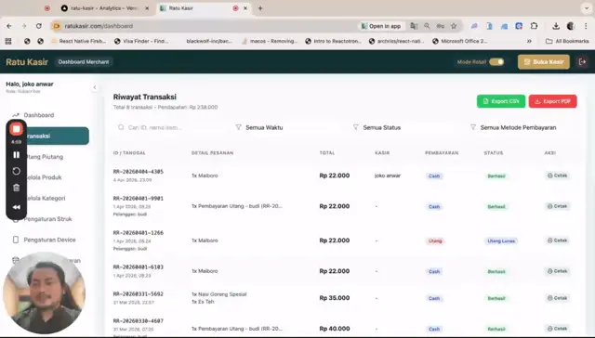
Task: Open the All Bookmarks folder
Action: [567, 41]
